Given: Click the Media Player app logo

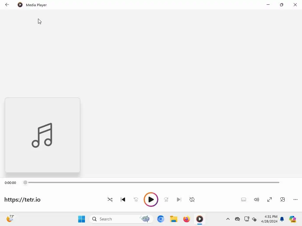Looking at the screenshot, I should tap(20, 5).
